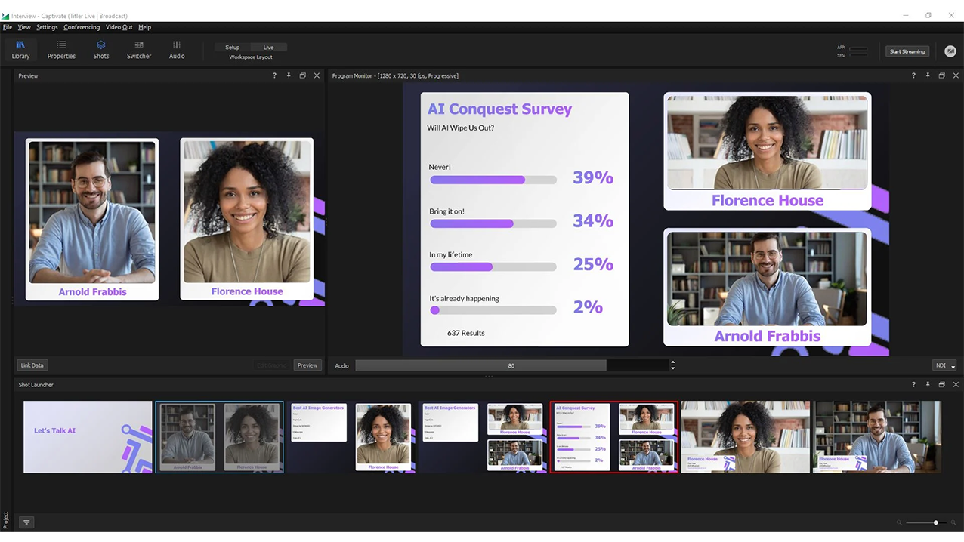Click the filter icon in Shot Launcher
The height and width of the screenshot is (542, 964).
(x=26, y=522)
